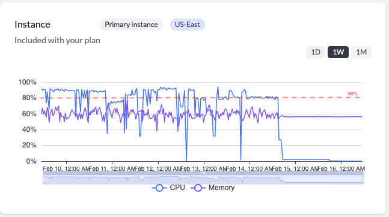
Task: Click the 80% y-axis label
Action: pyautogui.click(x=29, y=98)
